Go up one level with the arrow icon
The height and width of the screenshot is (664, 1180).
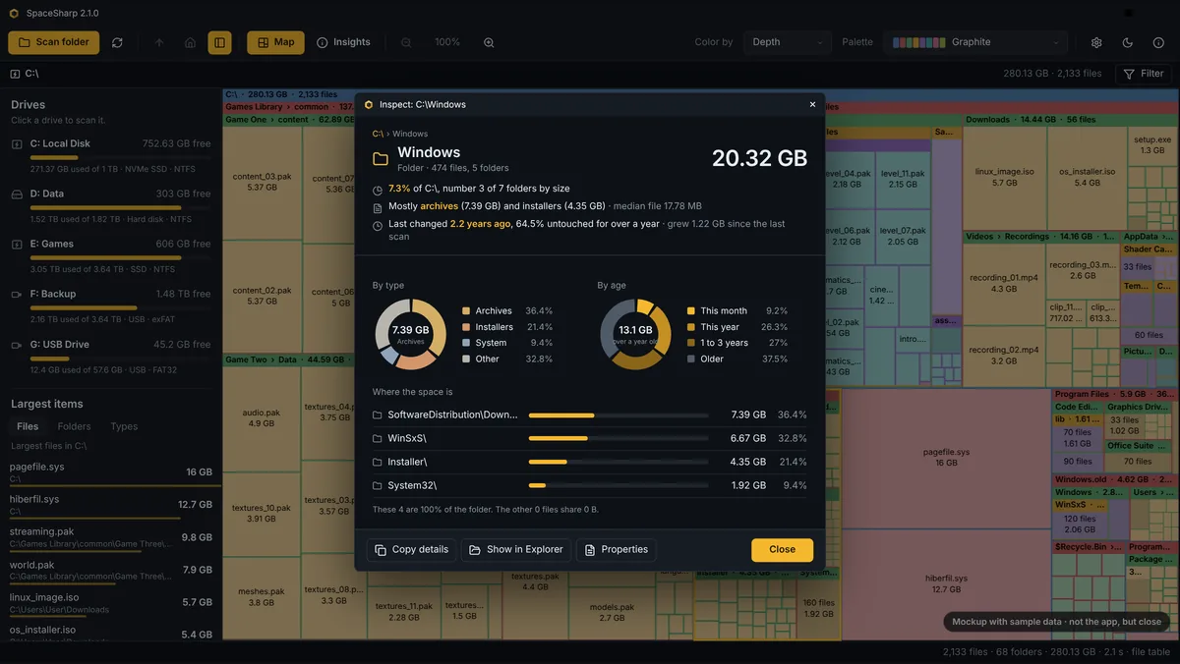coord(159,42)
